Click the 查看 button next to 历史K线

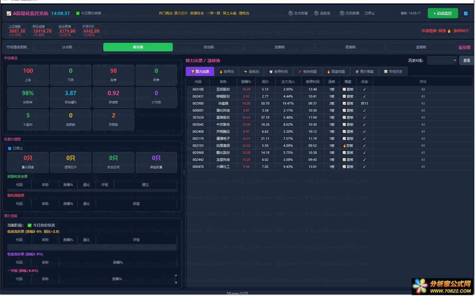pyautogui.click(x=467, y=61)
